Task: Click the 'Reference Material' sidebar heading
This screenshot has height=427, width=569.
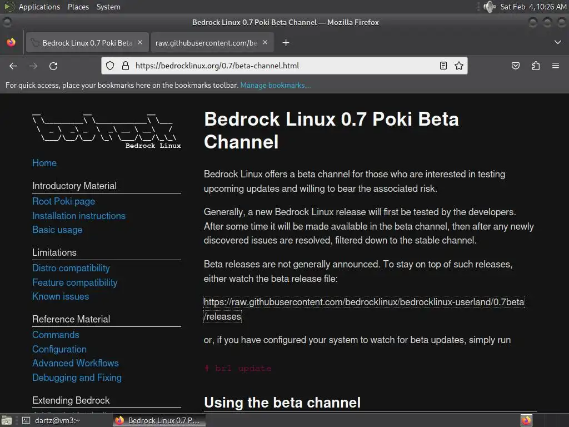Action: [71, 319]
